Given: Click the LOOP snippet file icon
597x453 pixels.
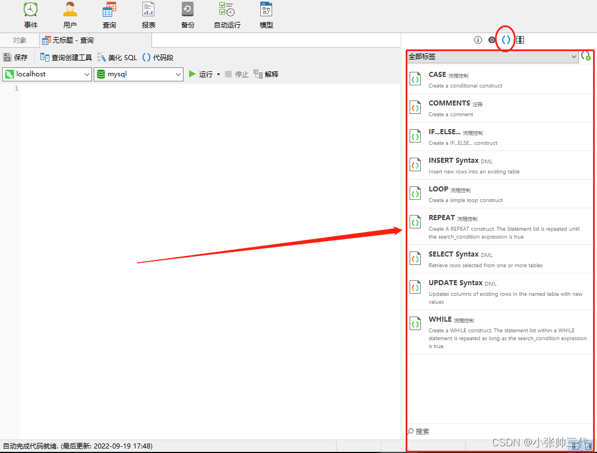Looking at the screenshot, I should [415, 193].
